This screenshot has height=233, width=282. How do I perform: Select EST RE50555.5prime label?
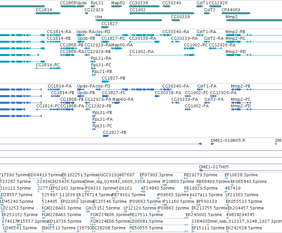(146, 228)
